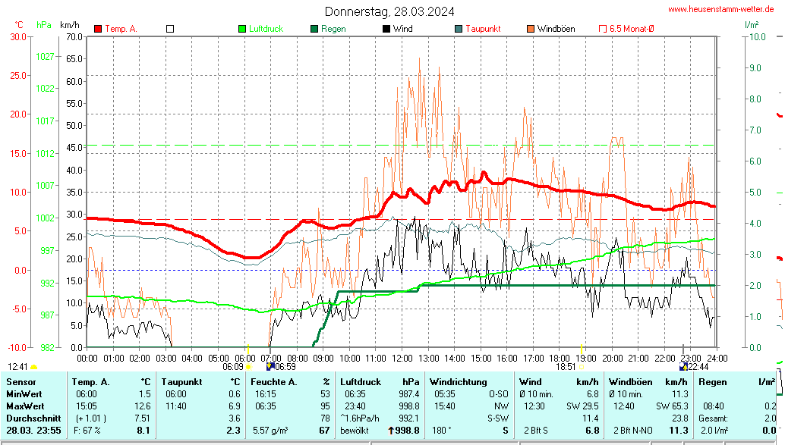Image resolution: width=785 pixels, height=445 pixels.
Task: Click the moonrise icon beside 06:59
Action: pos(269,366)
